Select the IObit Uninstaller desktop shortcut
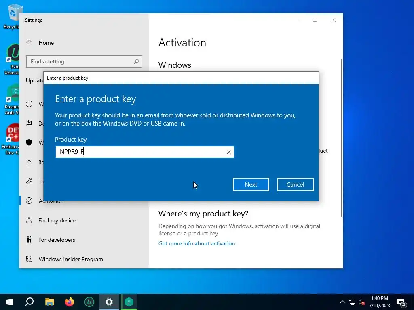 coord(12,59)
